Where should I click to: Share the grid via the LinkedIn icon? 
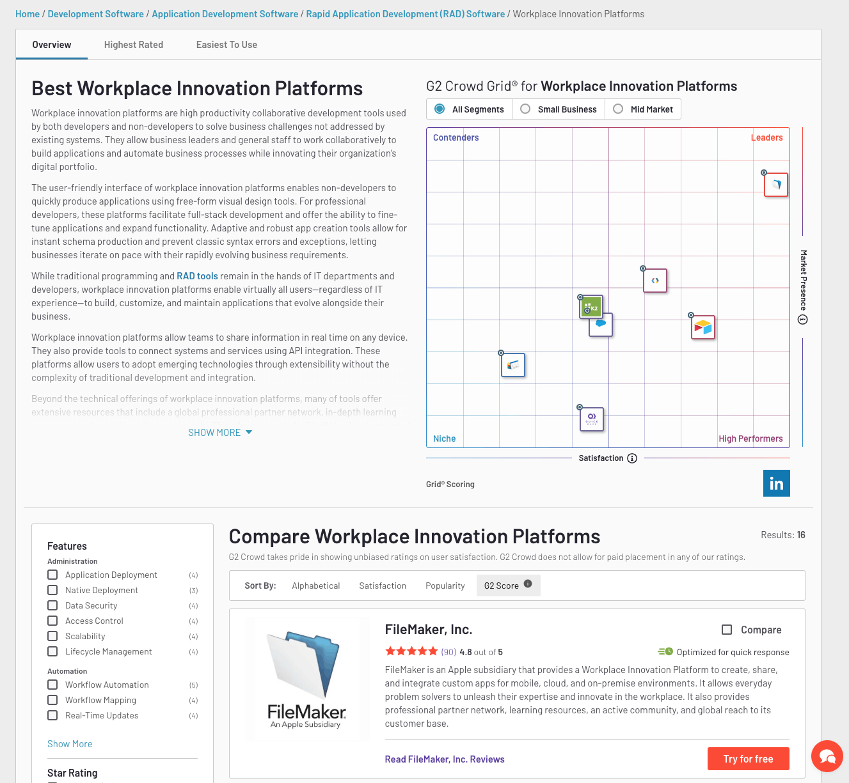[x=777, y=483]
